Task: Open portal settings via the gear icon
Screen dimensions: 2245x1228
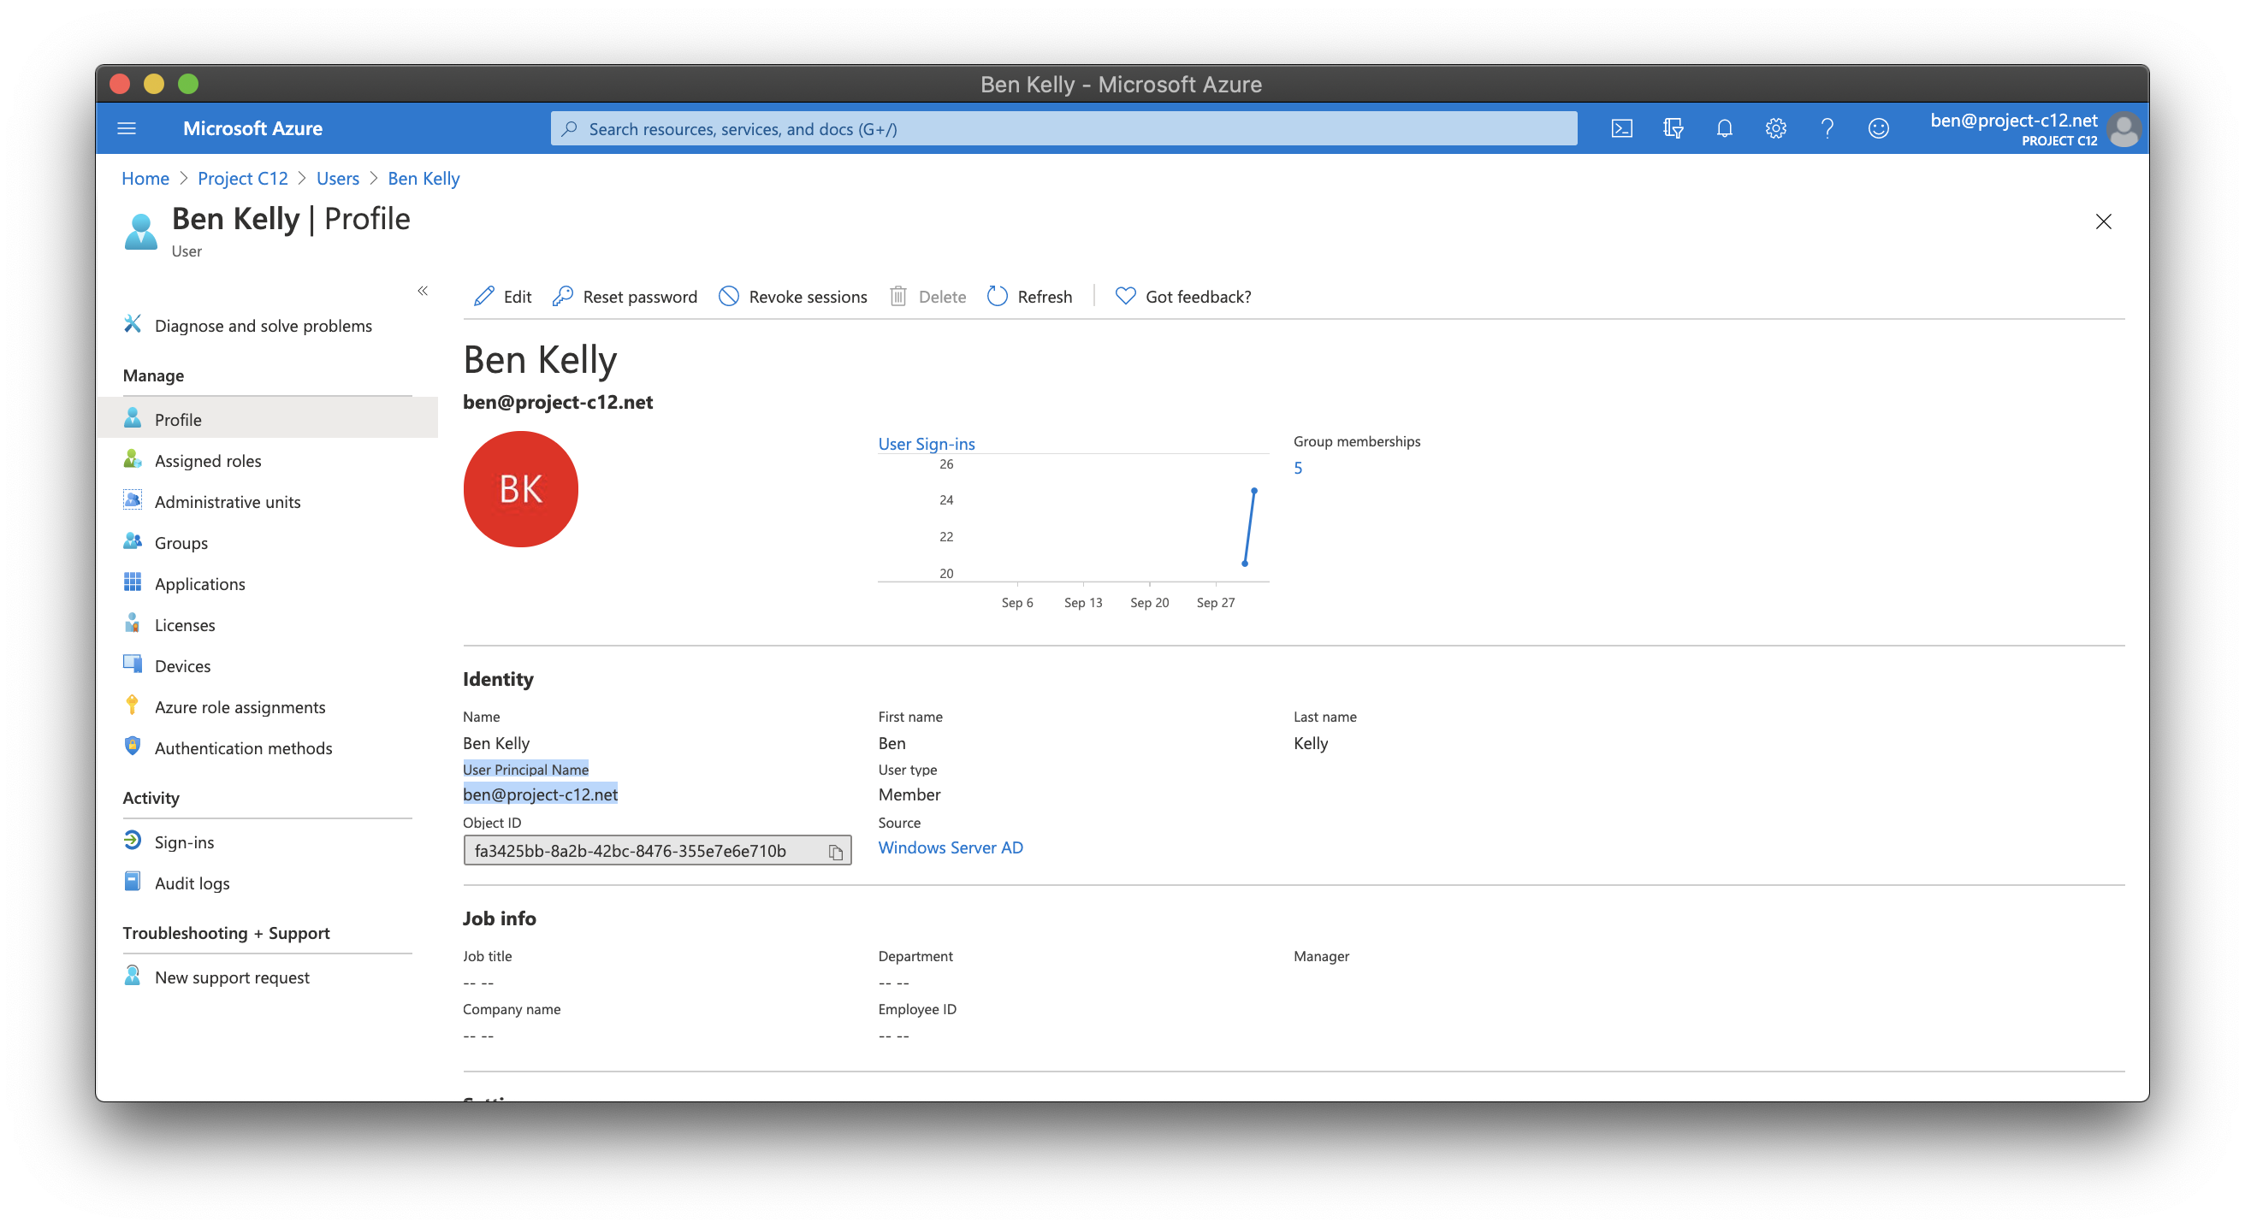Action: click(x=1775, y=129)
